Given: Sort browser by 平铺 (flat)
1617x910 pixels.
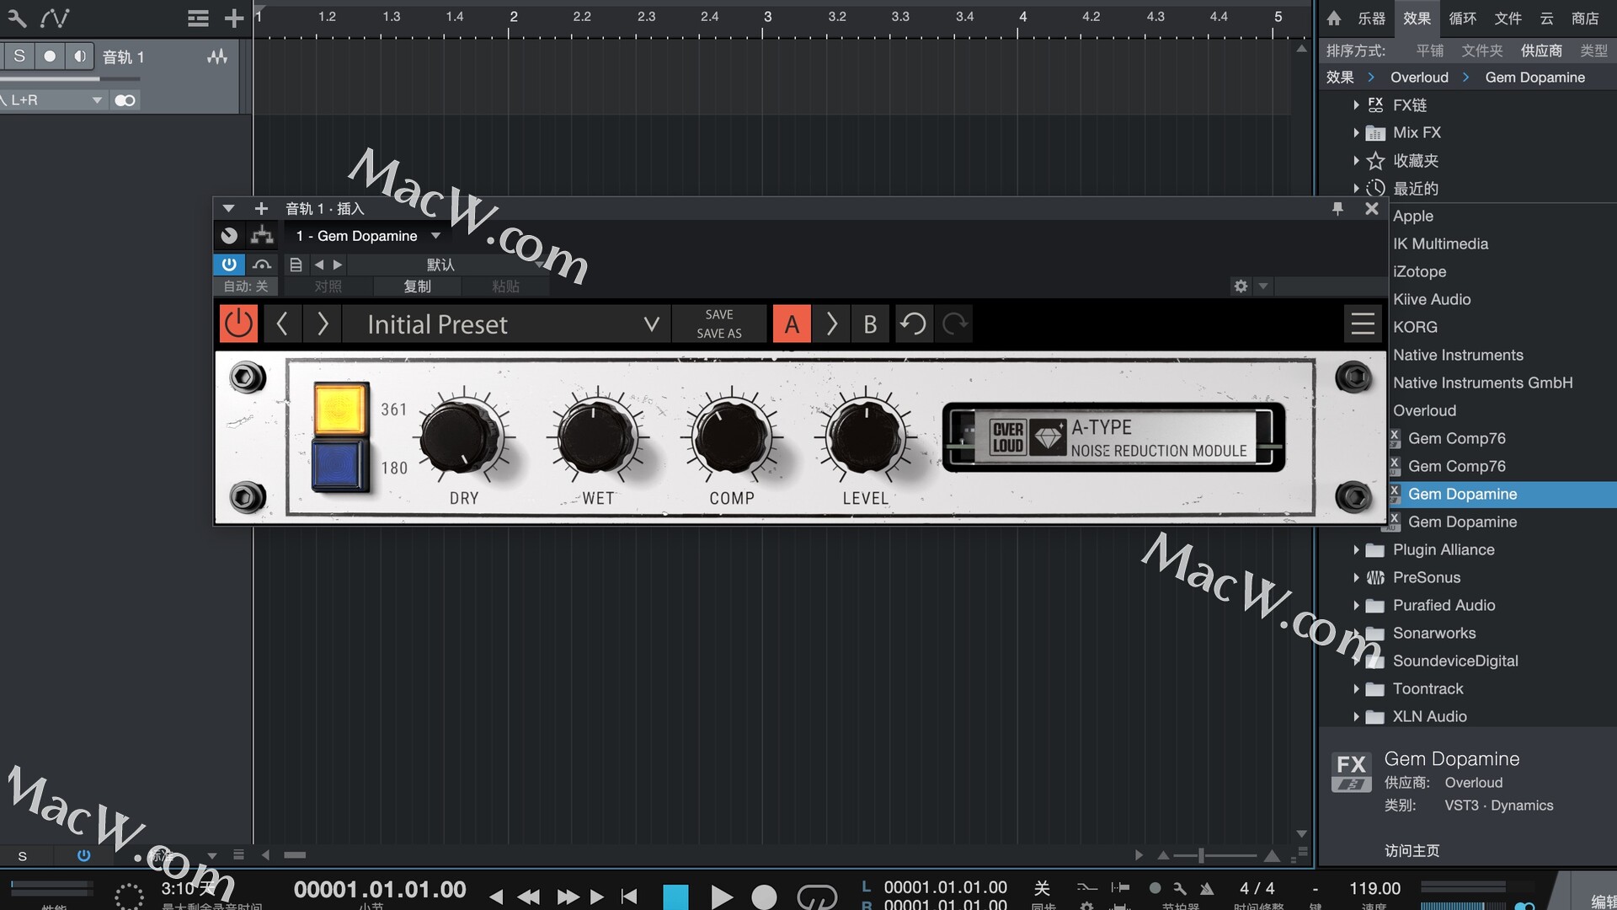Looking at the screenshot, I should click(1429, 51).
